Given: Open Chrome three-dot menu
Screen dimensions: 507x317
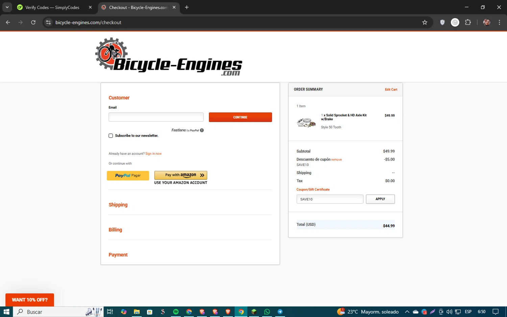Looking at the screenshot, I should 499,22.
